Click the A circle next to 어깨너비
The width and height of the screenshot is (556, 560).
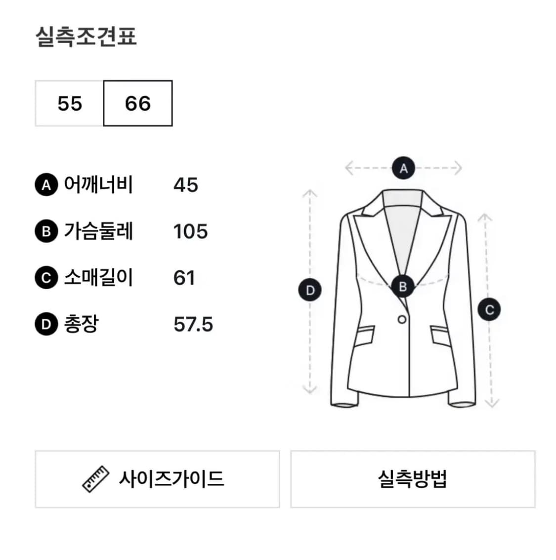(x=45, y=185)
